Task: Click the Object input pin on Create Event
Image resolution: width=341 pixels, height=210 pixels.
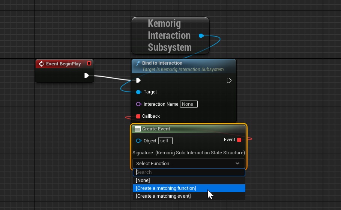Action: point(139,141)
